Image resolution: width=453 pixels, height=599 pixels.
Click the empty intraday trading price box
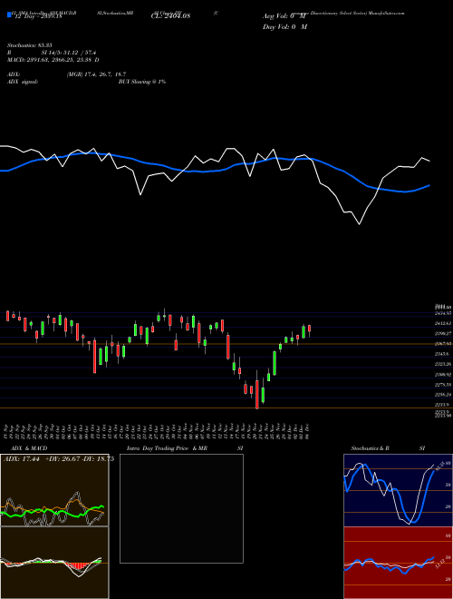point(181,508)
